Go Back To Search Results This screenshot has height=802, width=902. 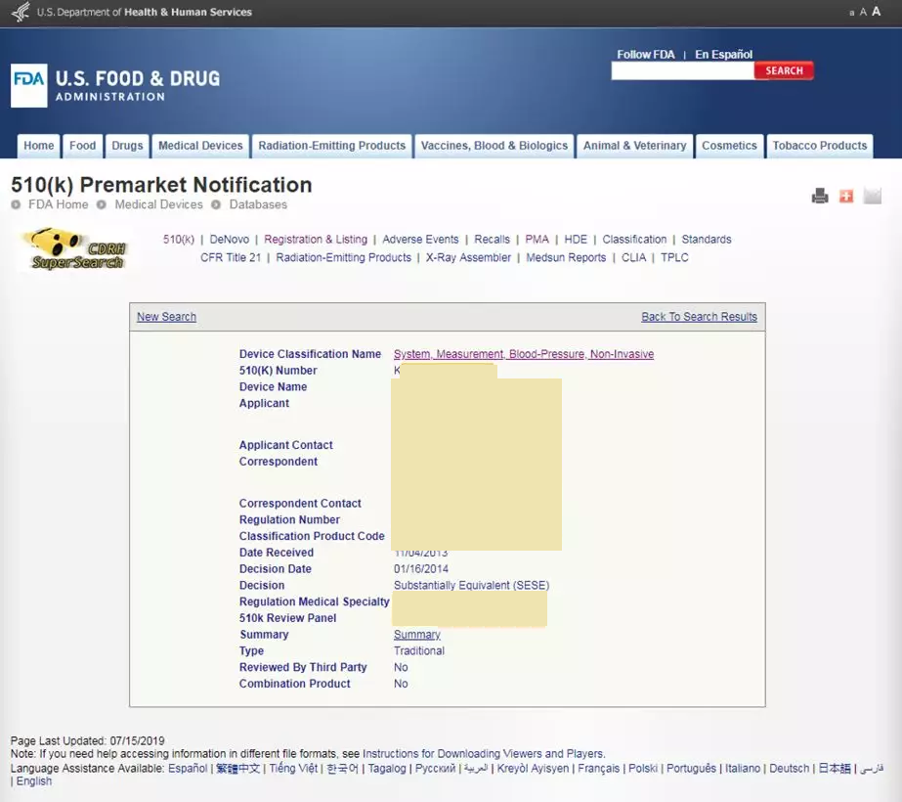(699, 317)
